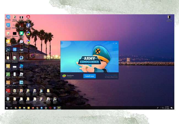
Task: Open the red TextMaker desktop icon
Action: tap(8, 91)
